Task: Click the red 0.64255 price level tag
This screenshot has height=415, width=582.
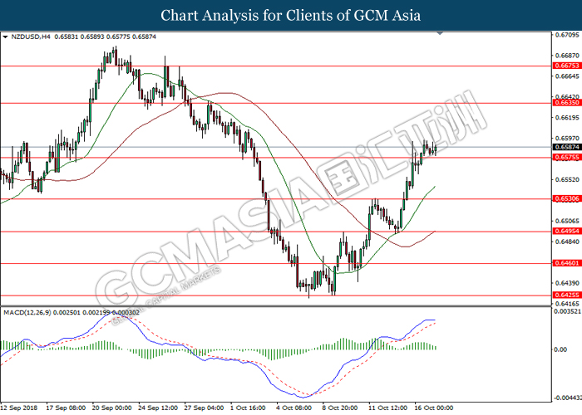Action: (566, 295)
